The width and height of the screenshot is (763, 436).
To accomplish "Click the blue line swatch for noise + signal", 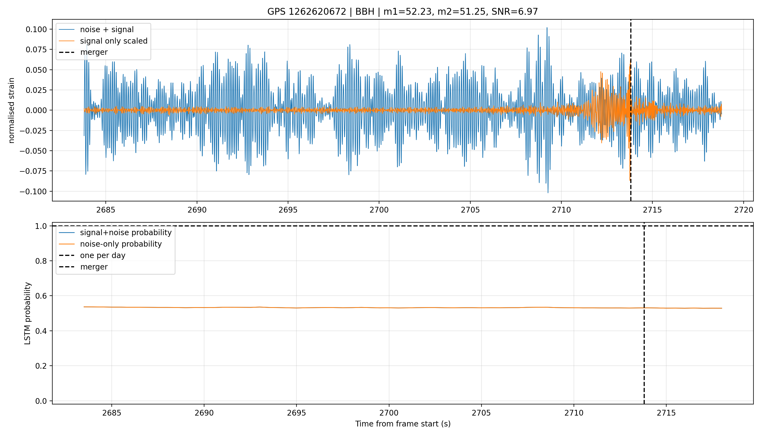I will coord(66,30).
